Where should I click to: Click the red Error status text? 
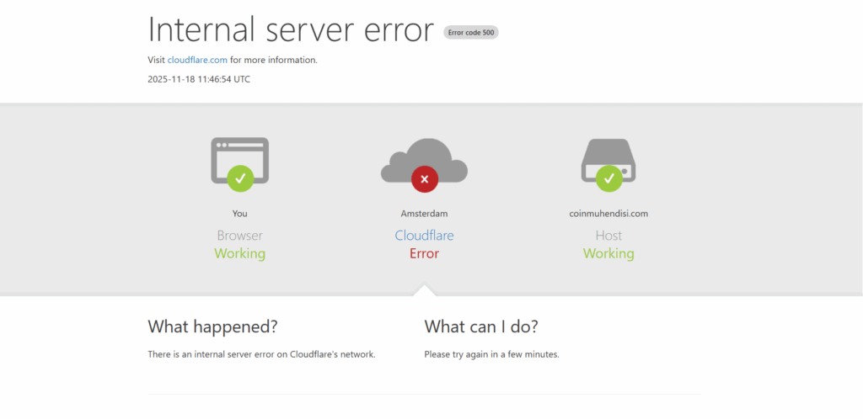(425, 254)
